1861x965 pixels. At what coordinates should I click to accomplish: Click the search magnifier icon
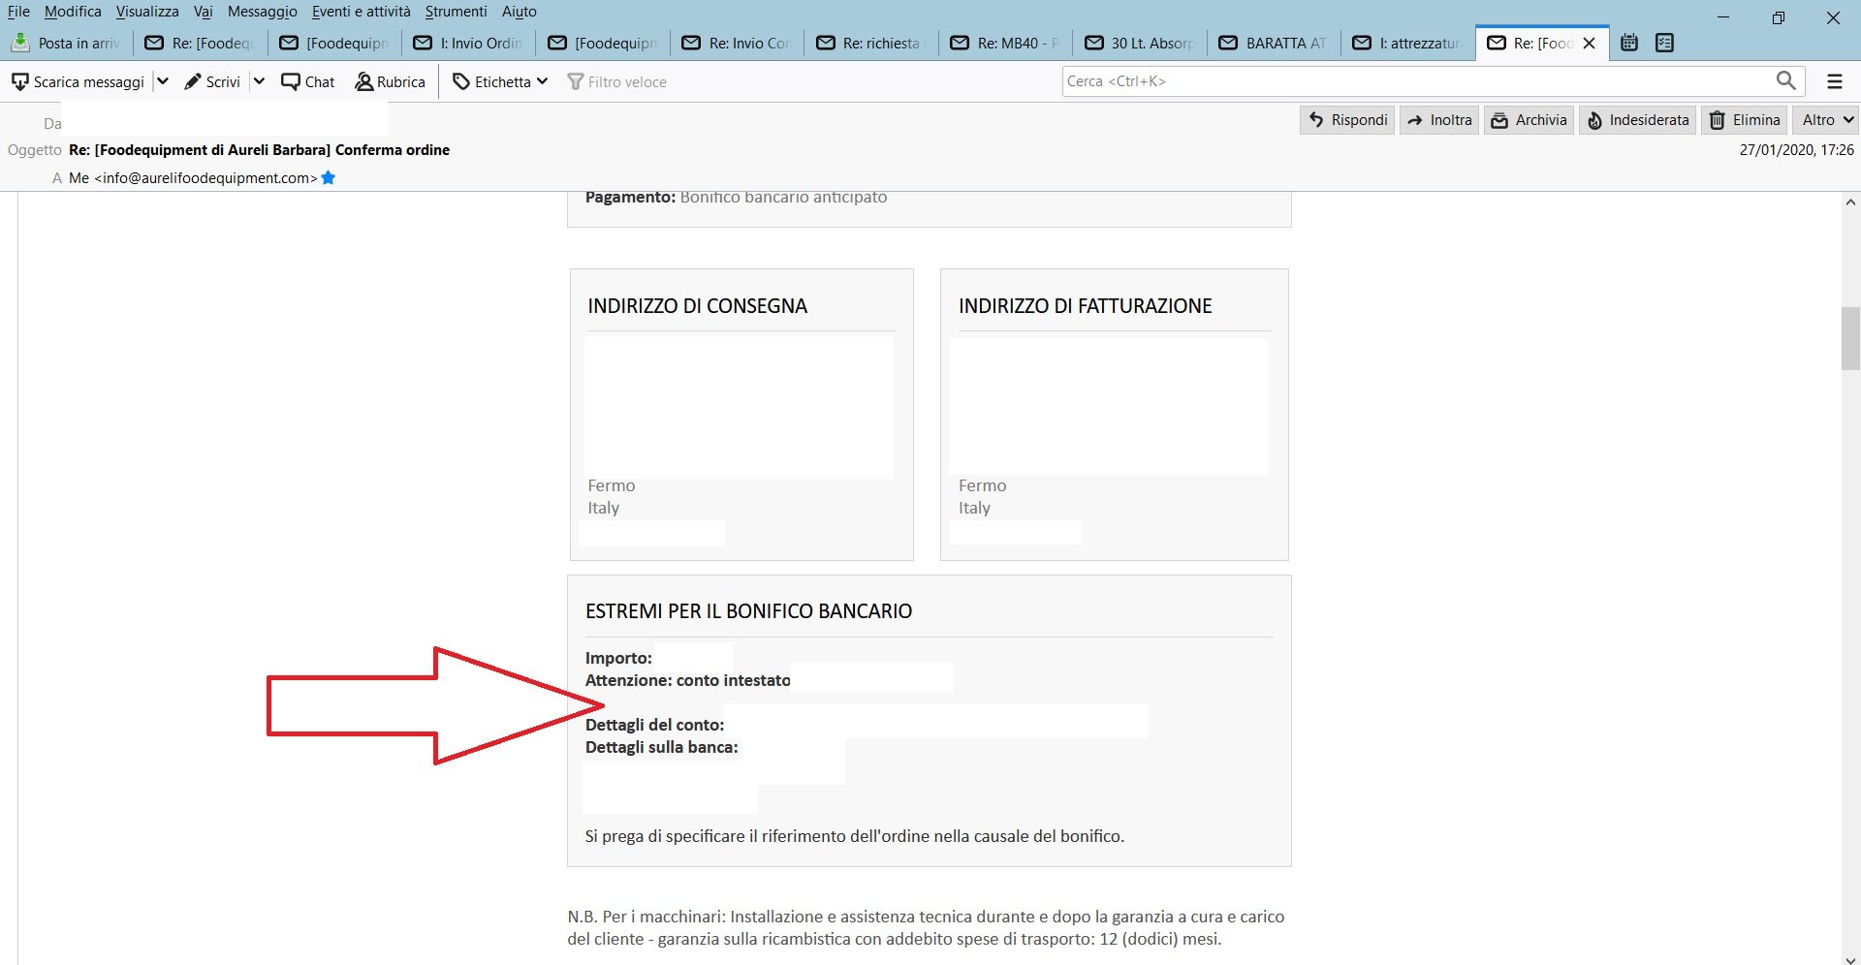point(1785,81)
